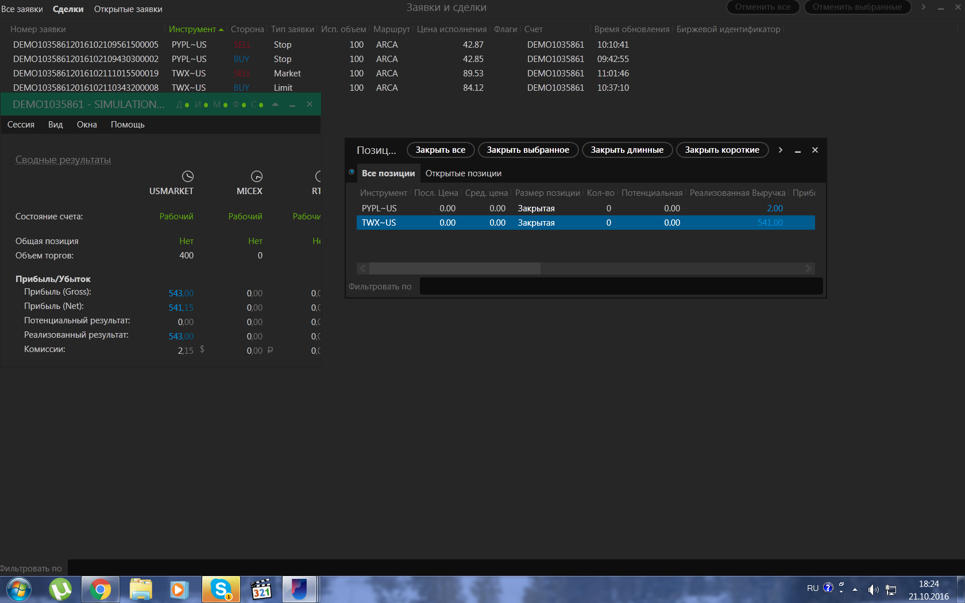Focus the bottom Фильтровать по input field
Screen dimensions: 965x603
tap(516, 568)
